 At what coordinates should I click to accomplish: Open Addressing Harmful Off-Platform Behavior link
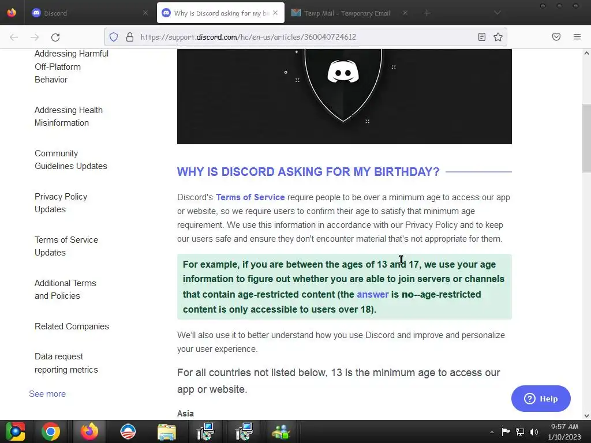71,67
